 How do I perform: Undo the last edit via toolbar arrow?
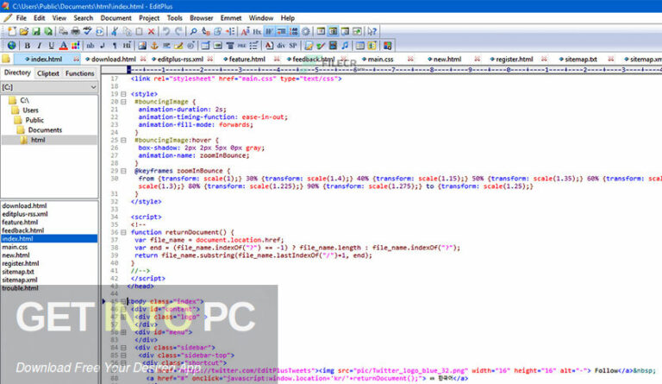click(x=166, y=31)
